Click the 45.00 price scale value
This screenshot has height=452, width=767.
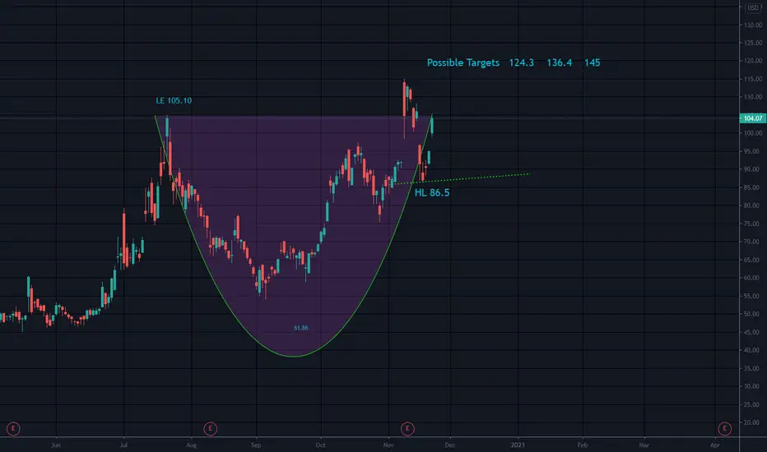tap(753, 332)
